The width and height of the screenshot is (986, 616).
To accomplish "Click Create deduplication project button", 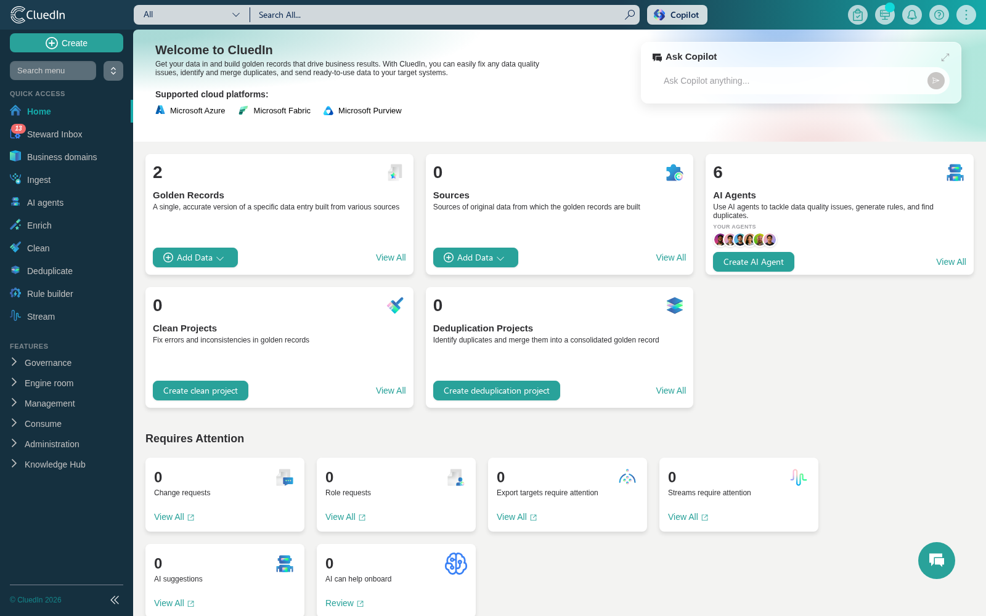I will pos(497,391).
